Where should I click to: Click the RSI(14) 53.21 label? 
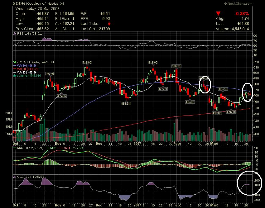pyautogui.click(x=29, y=33)
